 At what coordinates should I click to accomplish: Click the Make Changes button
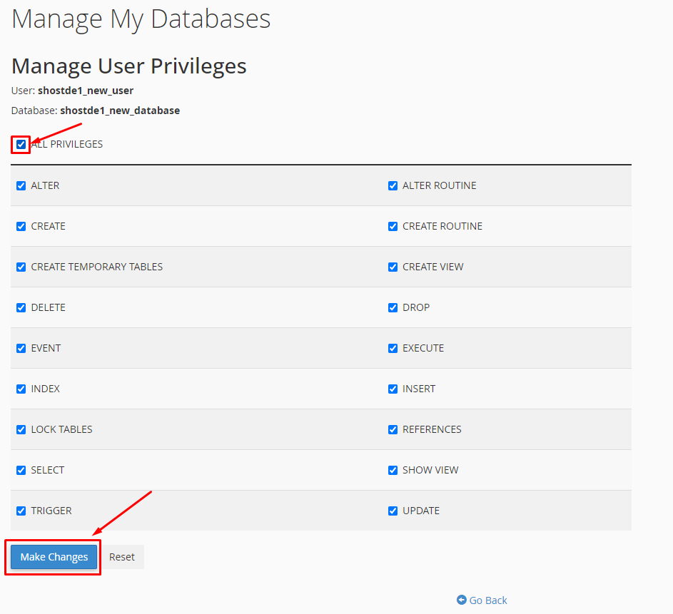click(x=53, y=557)
